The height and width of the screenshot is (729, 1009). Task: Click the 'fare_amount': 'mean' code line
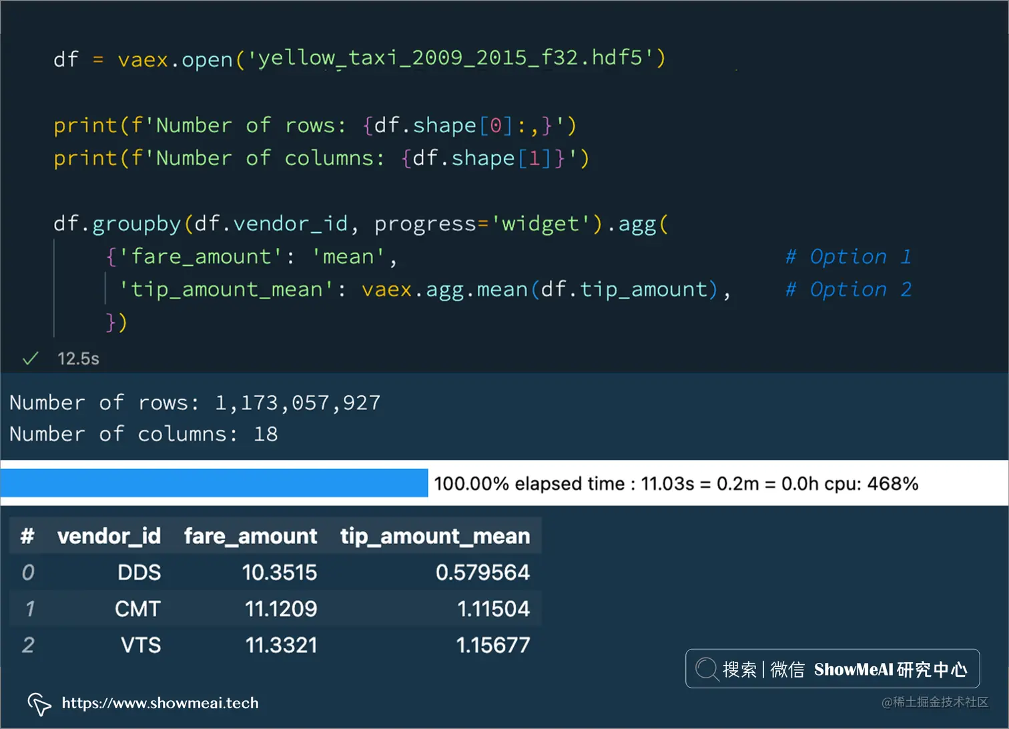click(x=252, y=256)
